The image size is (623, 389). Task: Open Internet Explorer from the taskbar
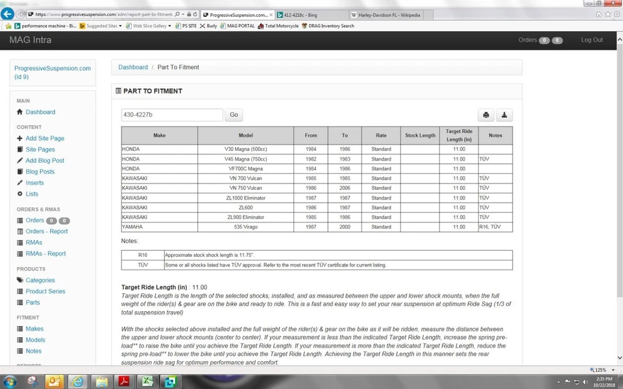click(x=78, y=381)
